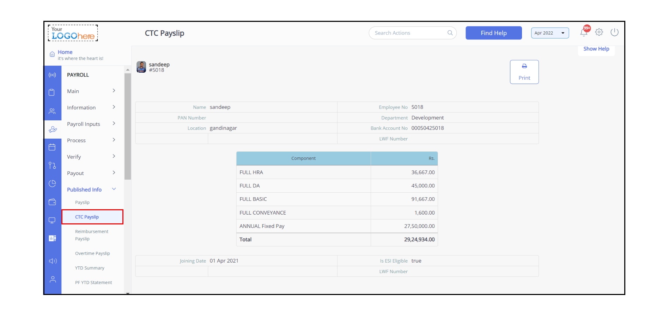The width and height of the screenshot is (668, 319).
Task: Open the wallet icon in the sidebar
Action: [53, 202]
